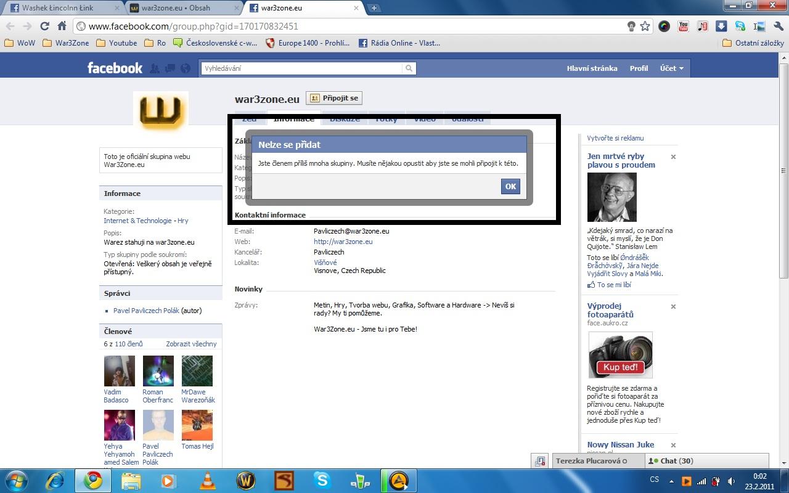Click in the Vyhledávání search field
The height and width of the screenshot is (493, 789).
pos(301,68)
